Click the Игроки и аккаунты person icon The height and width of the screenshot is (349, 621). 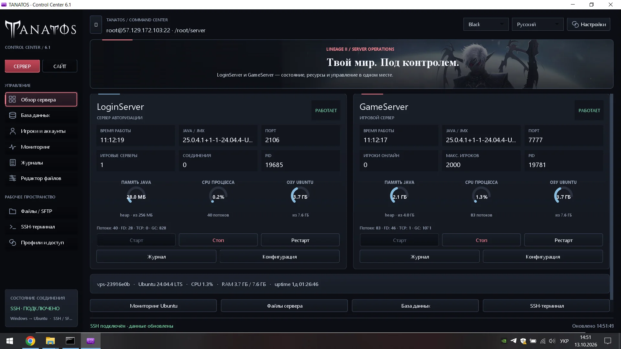coord(13,131)
